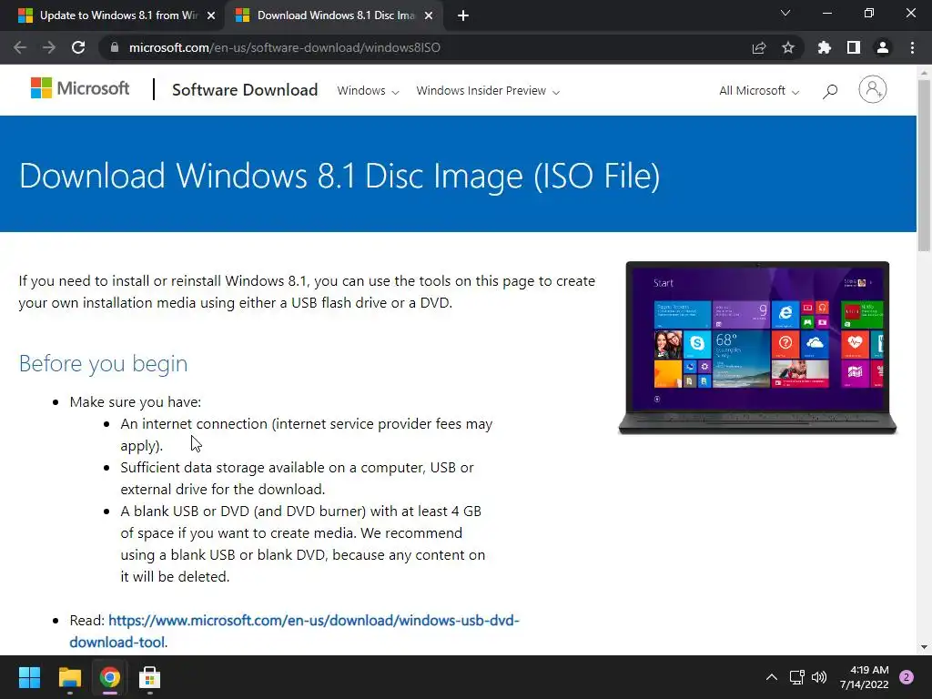Click the browser forward arrow

[49, 47]
